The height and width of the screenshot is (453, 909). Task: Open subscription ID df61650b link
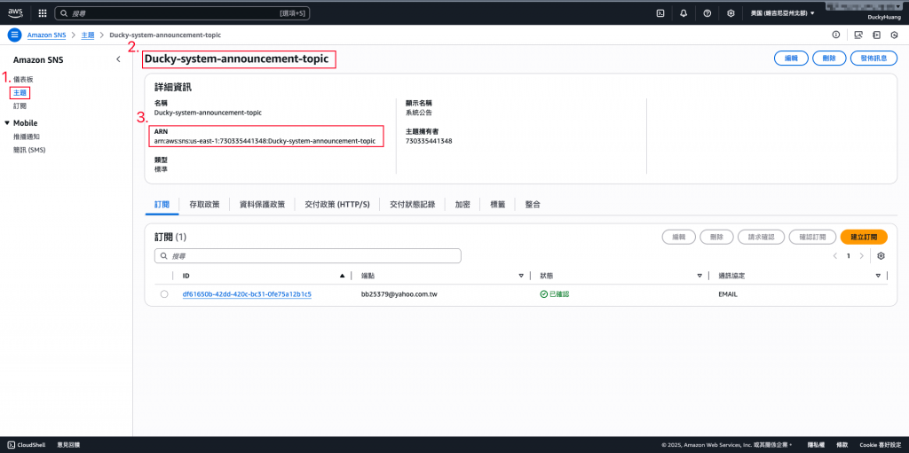[247, 294]
